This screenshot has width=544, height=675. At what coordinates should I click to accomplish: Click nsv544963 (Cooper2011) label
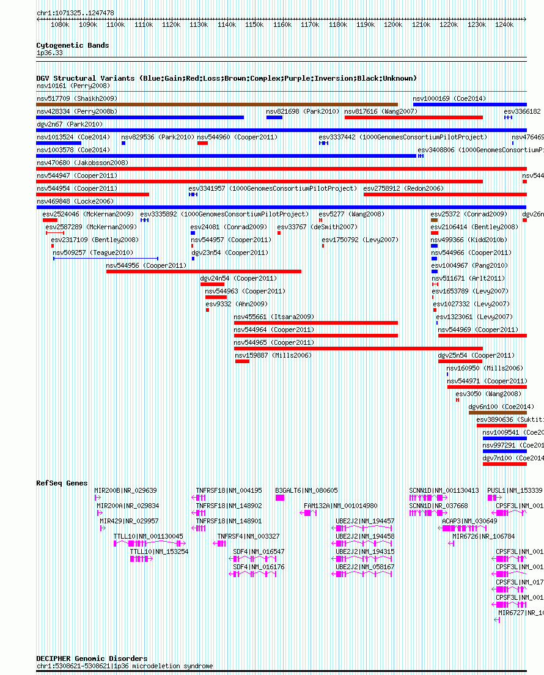point(245,292)
